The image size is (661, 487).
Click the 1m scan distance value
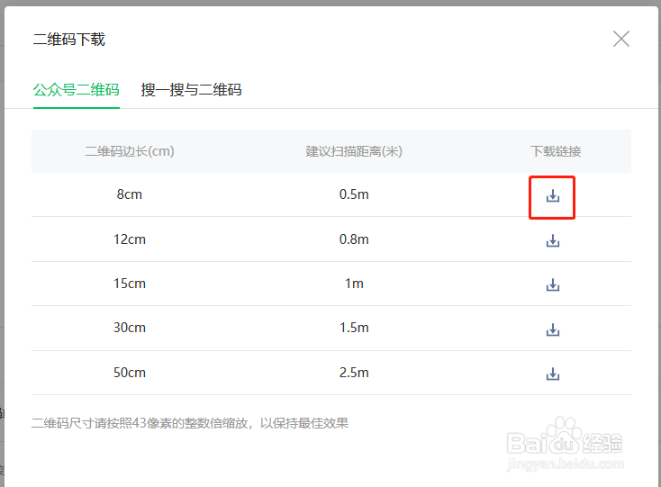pyautogui.click(x=354, y=284)
